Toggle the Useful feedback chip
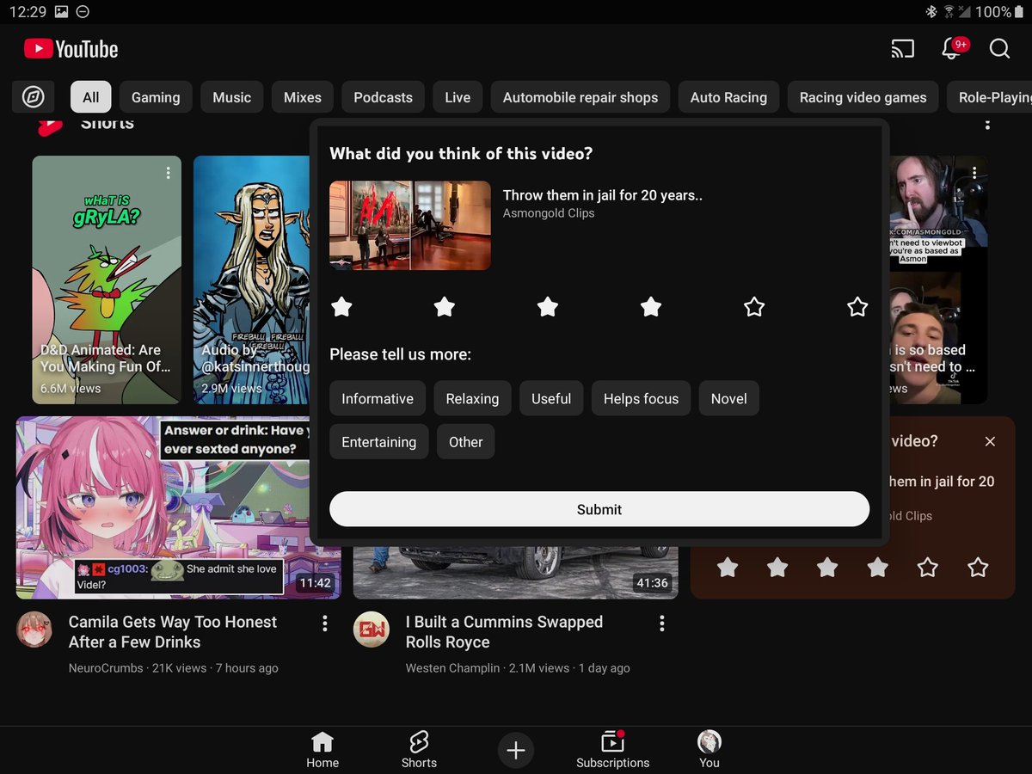Viewport: 1032px width, 774px height. pyautogui.click(x=551, y=398)
